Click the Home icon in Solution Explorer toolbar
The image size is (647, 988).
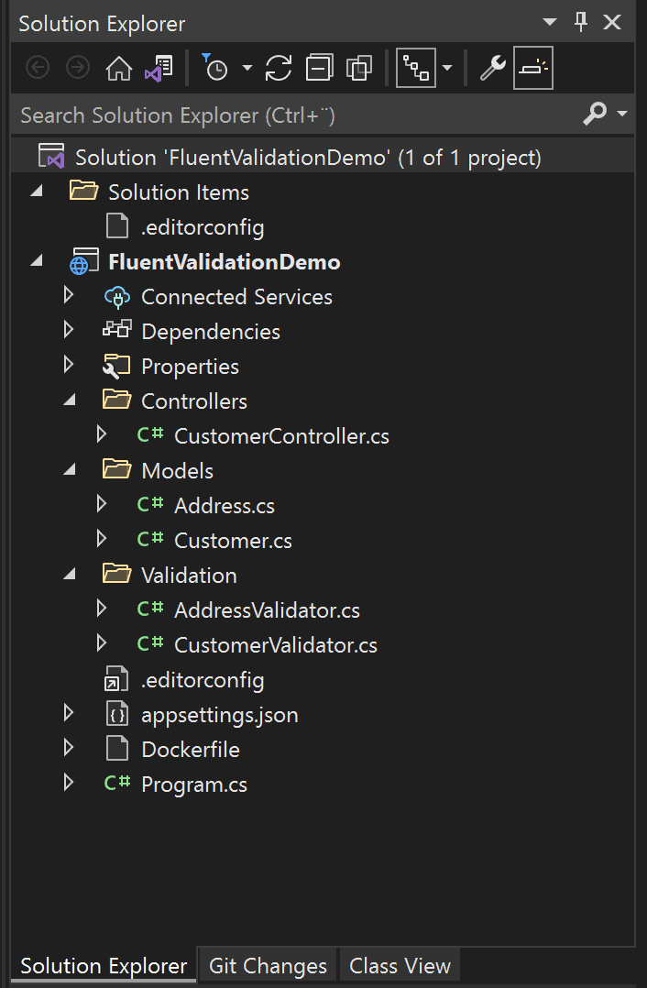coord(118,67)
